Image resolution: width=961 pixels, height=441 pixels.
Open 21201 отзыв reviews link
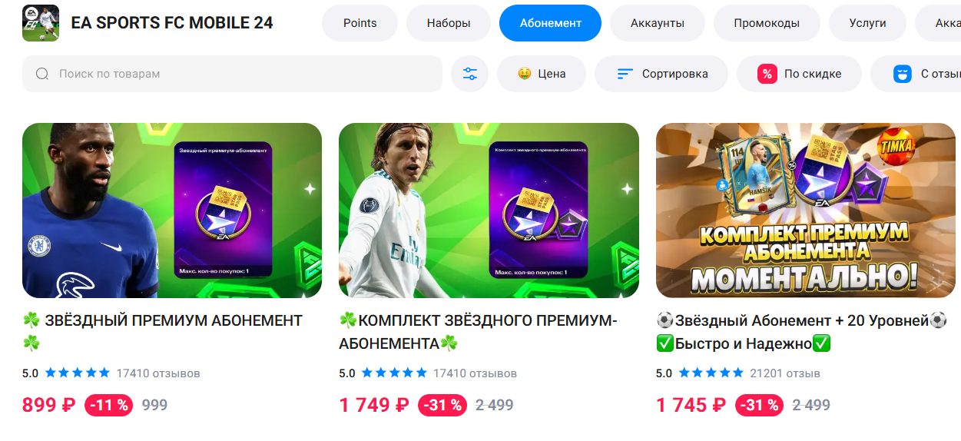click(784, 373)
